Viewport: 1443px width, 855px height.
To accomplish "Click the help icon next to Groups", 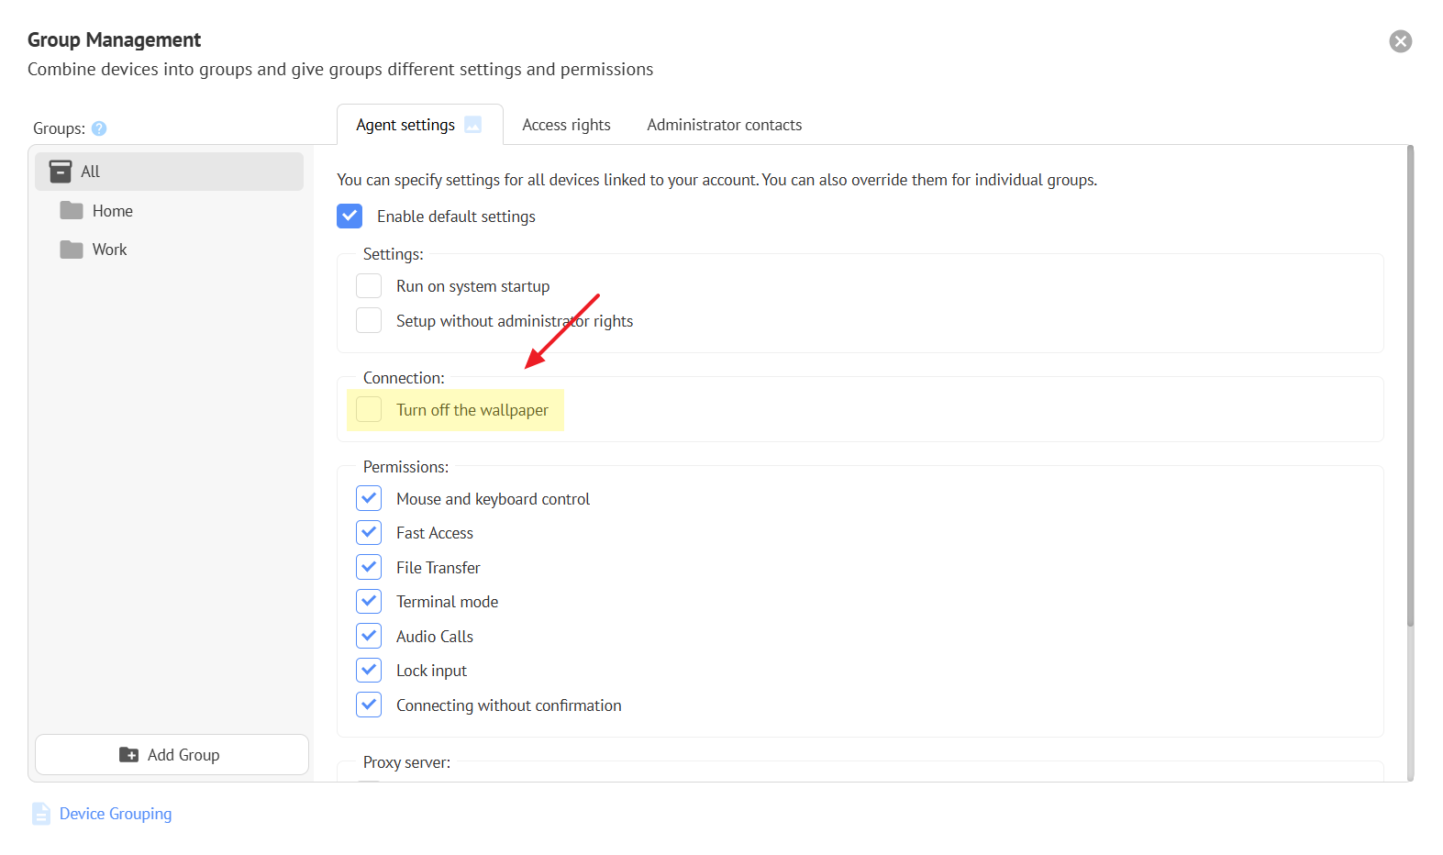I will (99, 128).
